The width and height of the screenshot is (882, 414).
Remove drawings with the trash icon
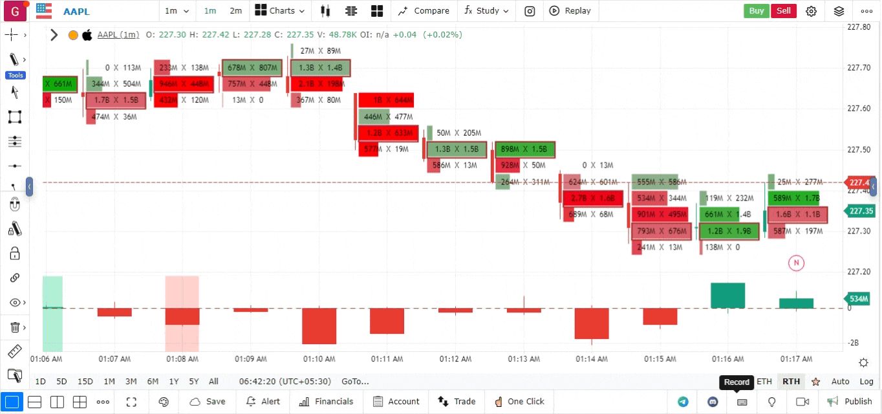[x=14, y=327]
